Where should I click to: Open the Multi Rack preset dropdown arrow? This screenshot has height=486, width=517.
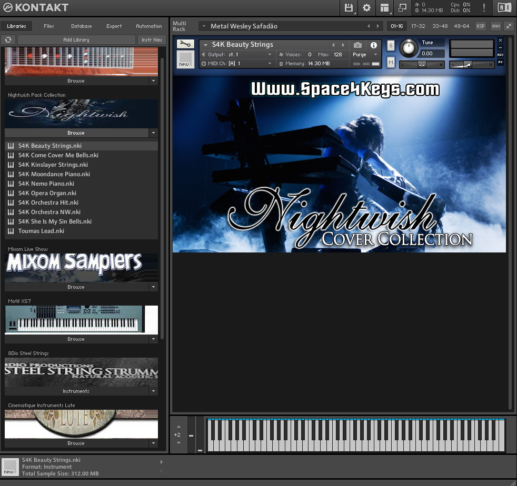tap(204, 26)
